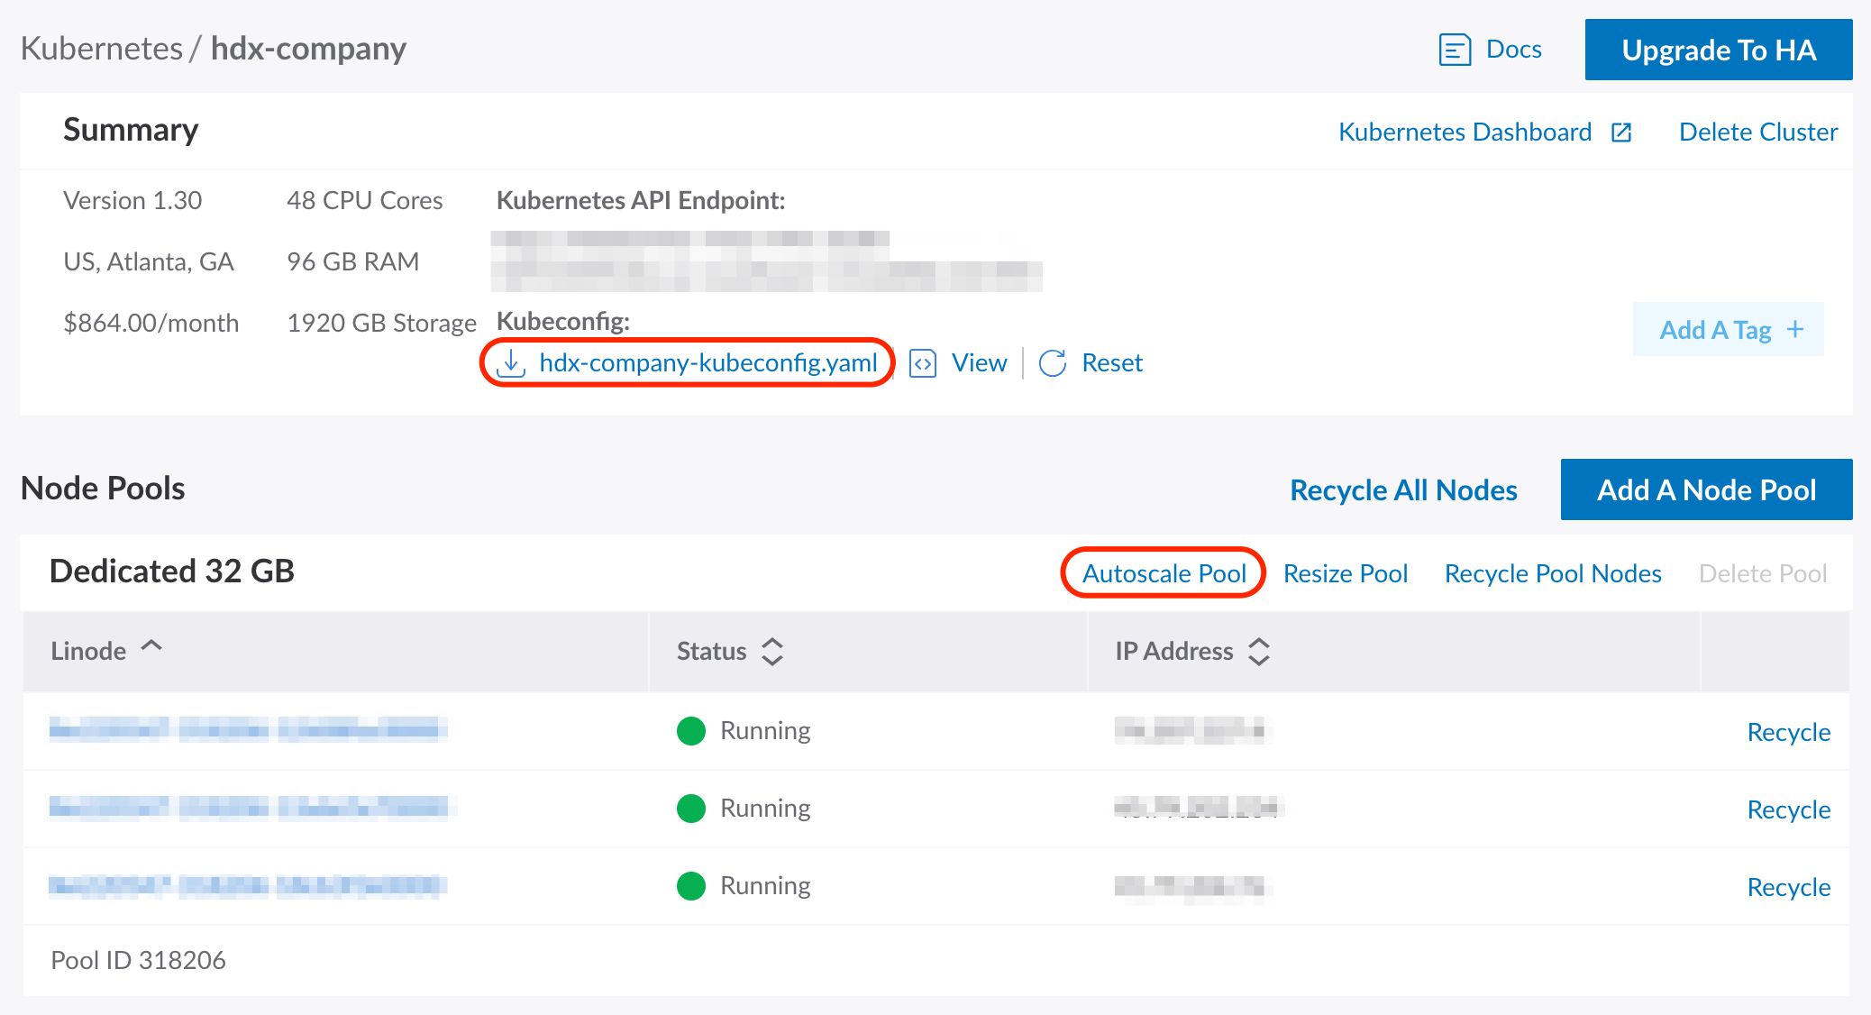Click Upgrade To HA button
This screenshot has width=1871, height=1015.
(1718, 50)
